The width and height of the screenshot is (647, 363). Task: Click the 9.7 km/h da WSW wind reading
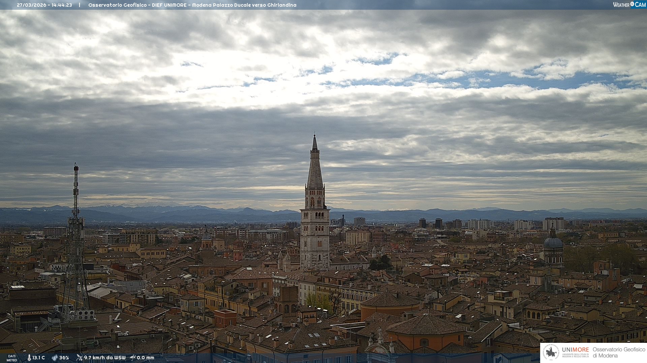click(105, 358)
